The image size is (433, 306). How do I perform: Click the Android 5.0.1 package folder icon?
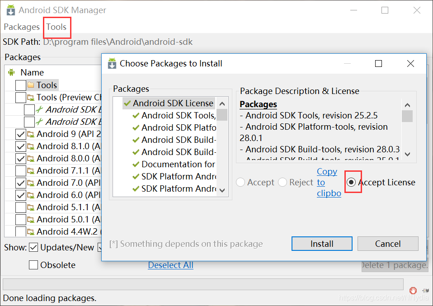pos(31,220)
